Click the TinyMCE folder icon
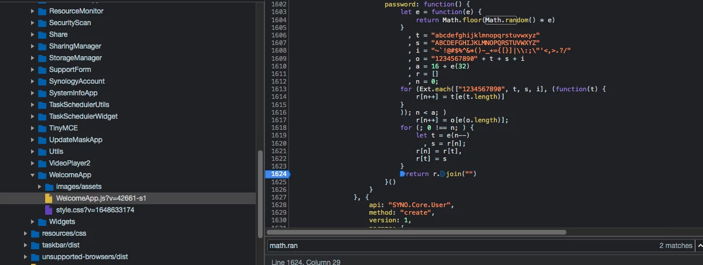This screenshot has height=265, width=703. coord(42,128)
